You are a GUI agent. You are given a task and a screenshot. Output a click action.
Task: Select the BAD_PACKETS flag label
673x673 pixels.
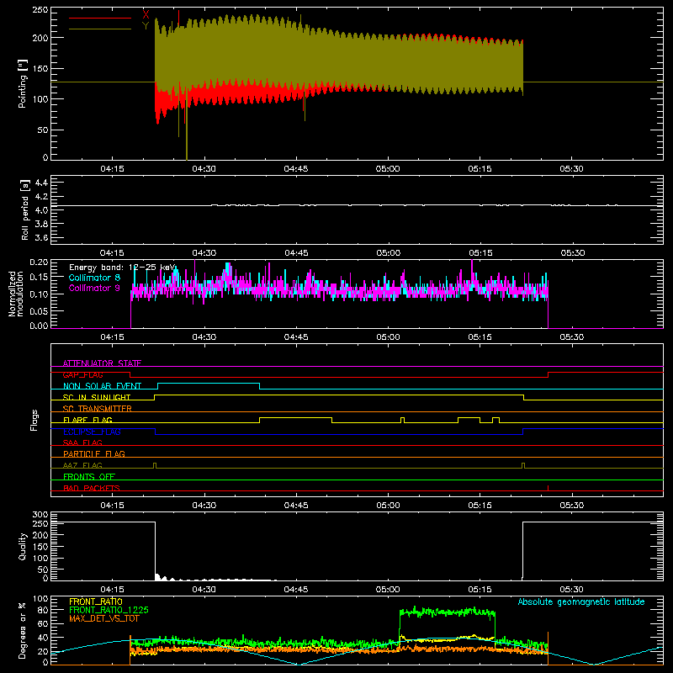tap(92, 488)
